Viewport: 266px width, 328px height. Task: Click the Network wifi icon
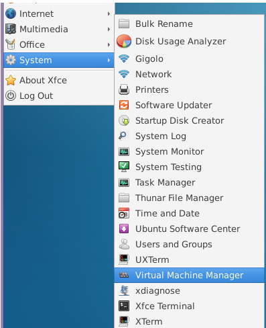pos(124,74)
